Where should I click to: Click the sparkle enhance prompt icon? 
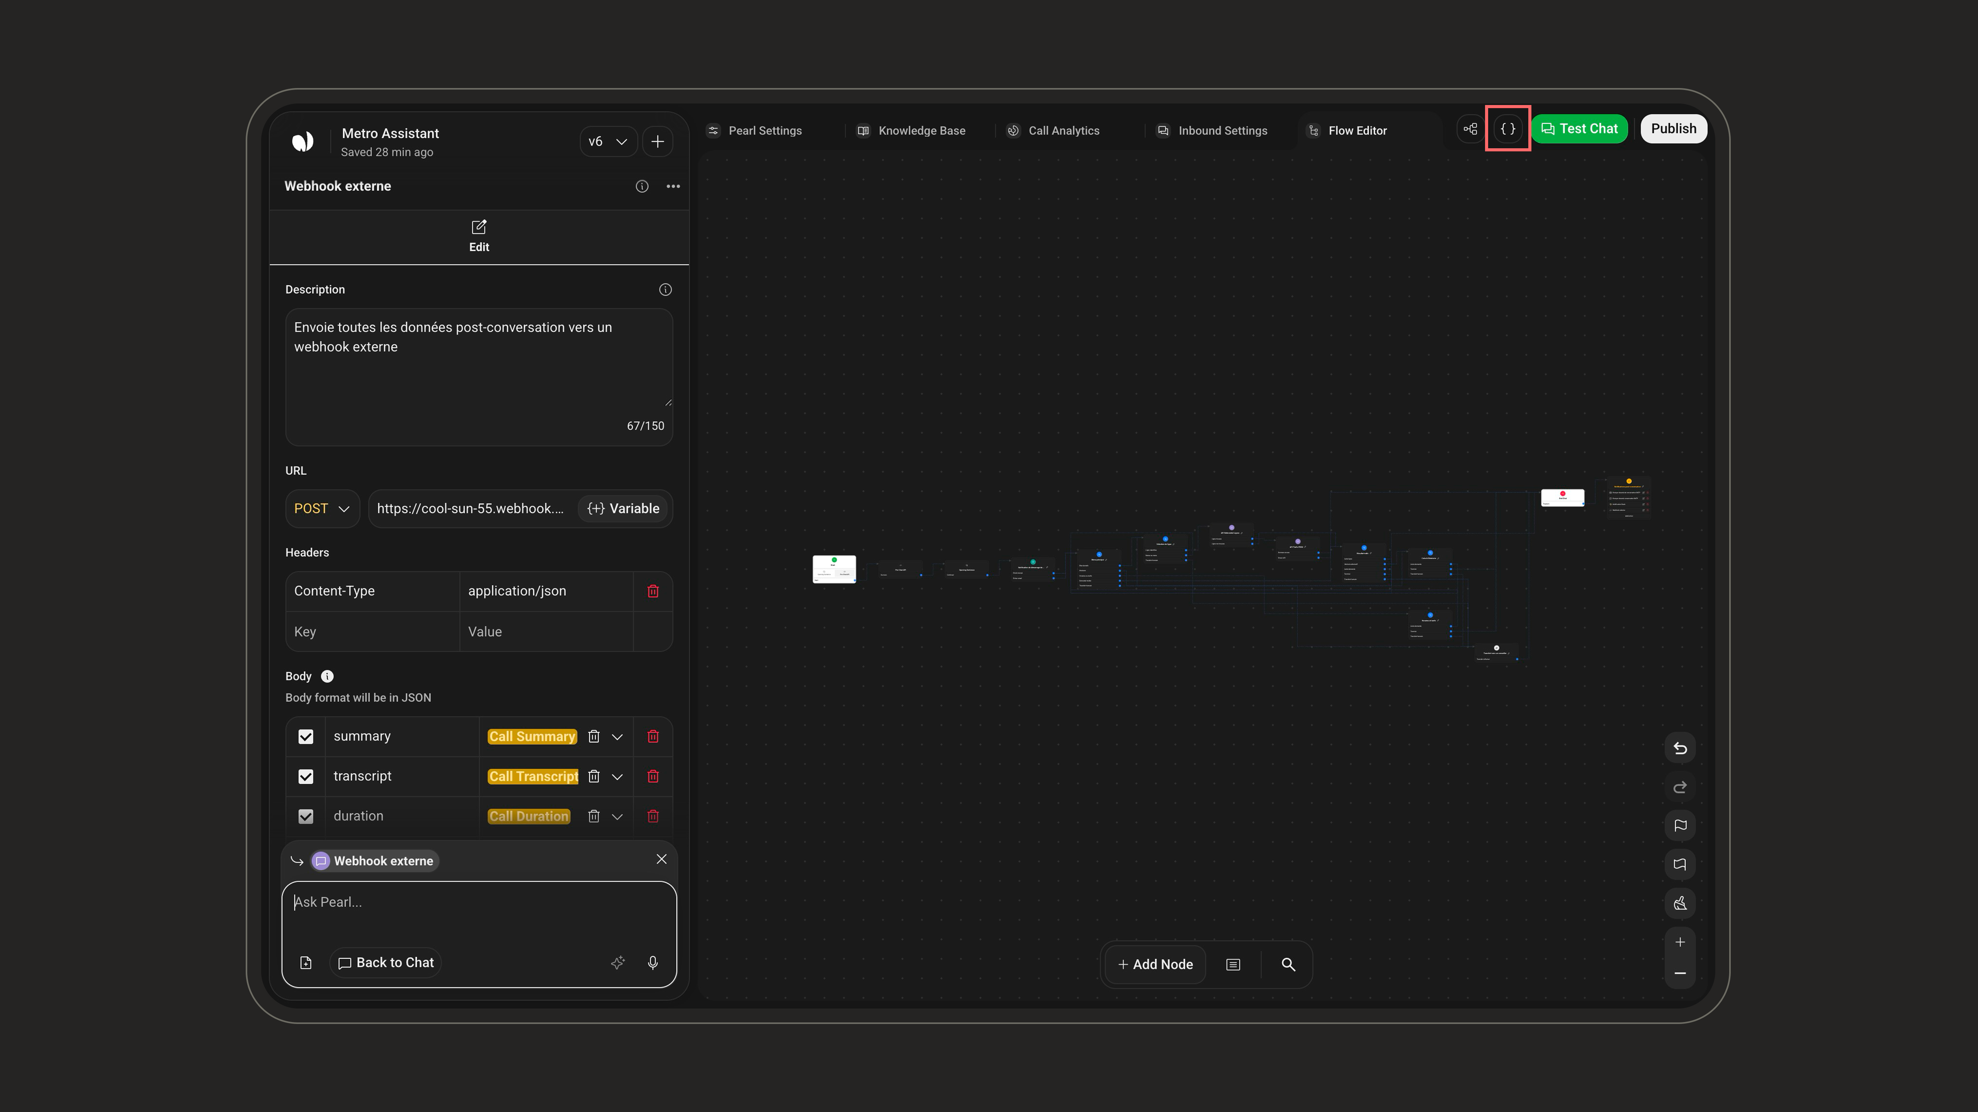pos(618,963)
